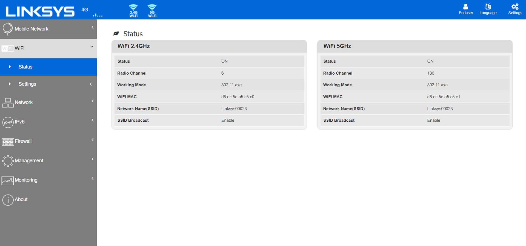Open the Network menu in sidebar
526x246 pixels.
pyautogui.click(x=24, y=102)
